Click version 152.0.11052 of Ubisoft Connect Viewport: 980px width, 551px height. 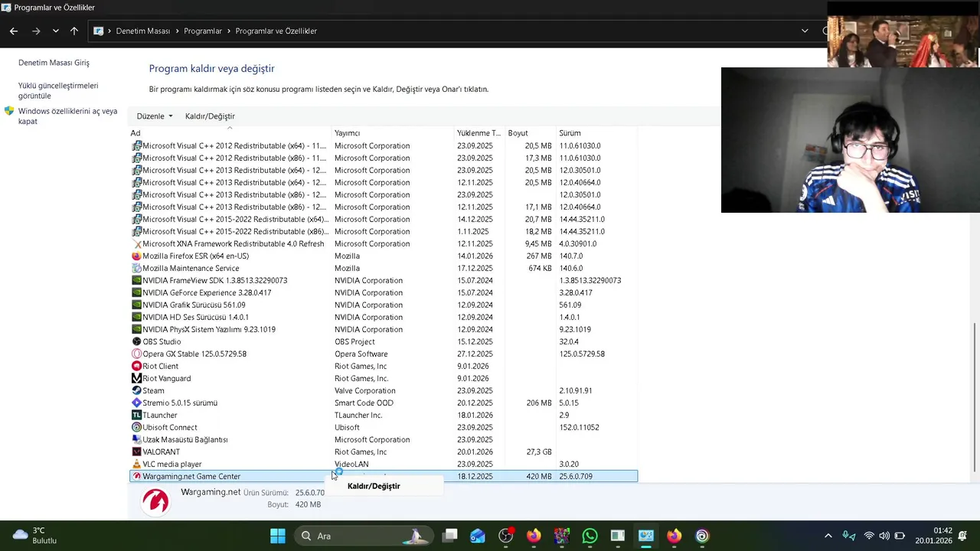click(579, 427)
